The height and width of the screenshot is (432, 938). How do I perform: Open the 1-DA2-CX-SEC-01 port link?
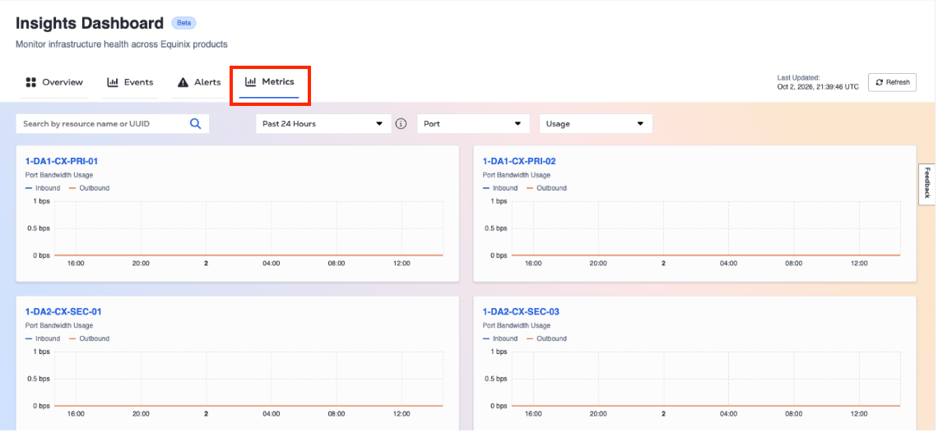point(63,312)
